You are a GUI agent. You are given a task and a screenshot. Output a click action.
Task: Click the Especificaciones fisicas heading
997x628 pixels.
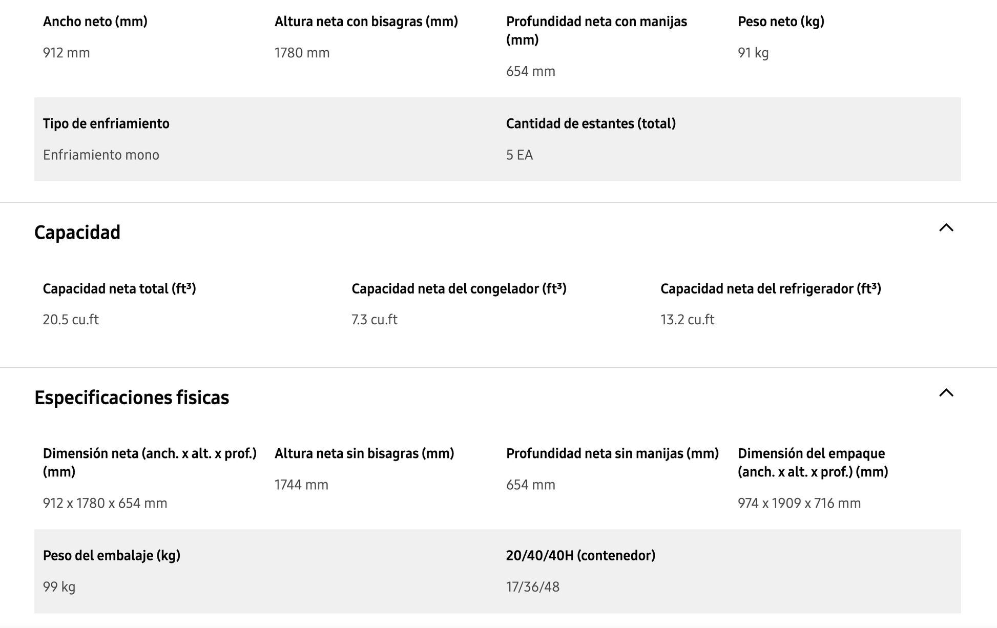pos(132,397)
